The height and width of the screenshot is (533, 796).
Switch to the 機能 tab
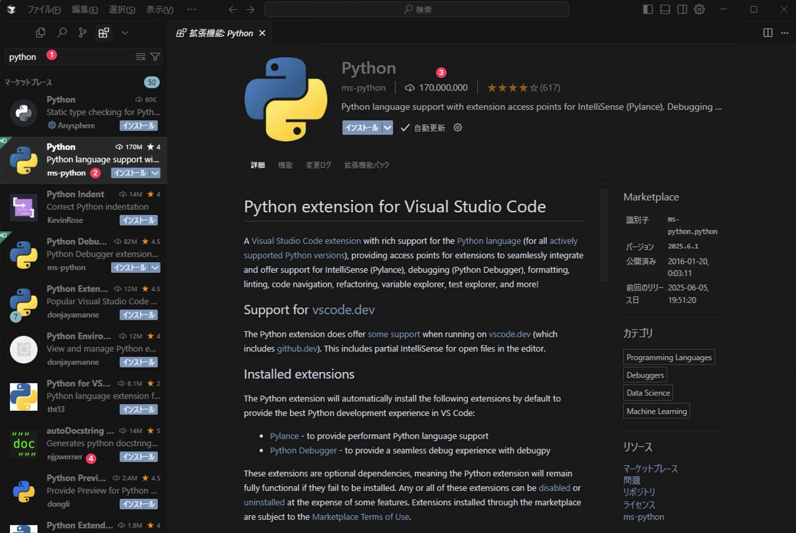(x=285, y=165)
